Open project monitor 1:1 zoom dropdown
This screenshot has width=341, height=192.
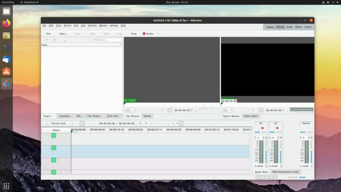[x=228, y=110]
